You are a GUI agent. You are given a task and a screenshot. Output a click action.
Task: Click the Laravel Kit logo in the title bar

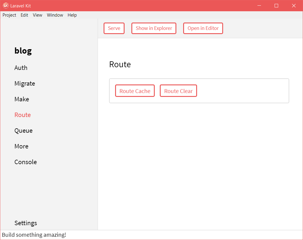click(x=5, y=5)
